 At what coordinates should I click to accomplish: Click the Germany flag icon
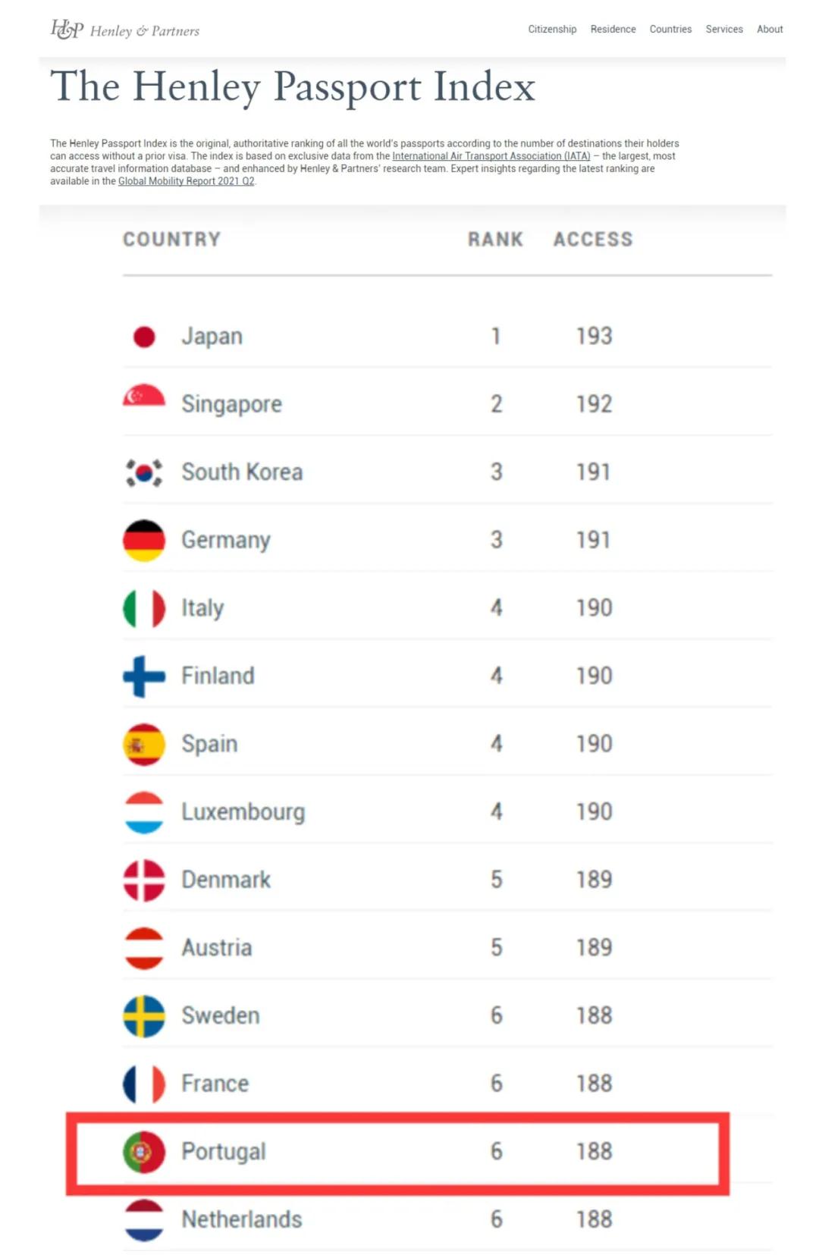point(144,540)
